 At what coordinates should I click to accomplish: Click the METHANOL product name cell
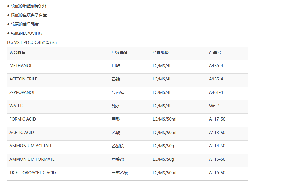21,66
